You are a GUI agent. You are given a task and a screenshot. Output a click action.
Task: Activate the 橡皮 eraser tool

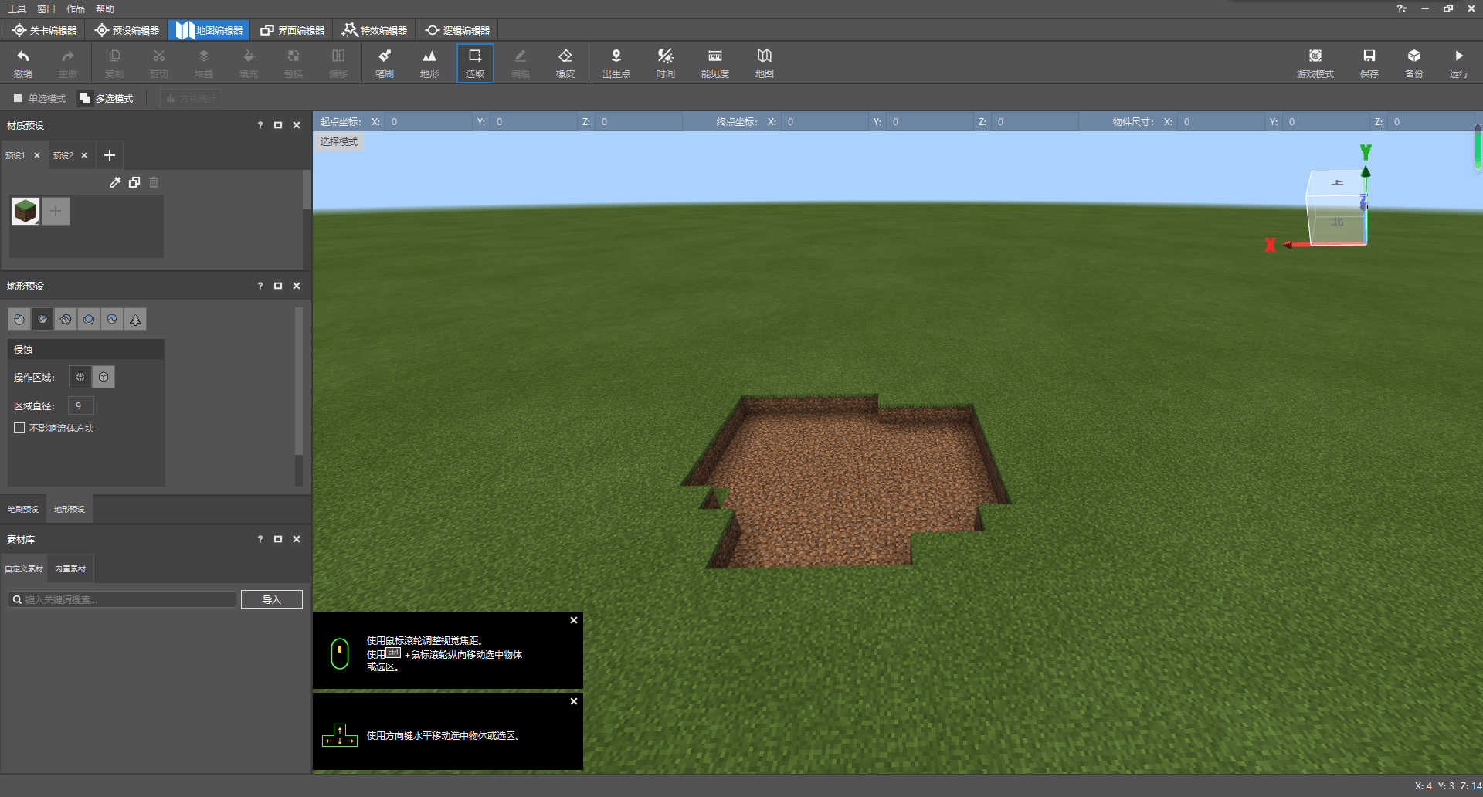coord(565,63)
